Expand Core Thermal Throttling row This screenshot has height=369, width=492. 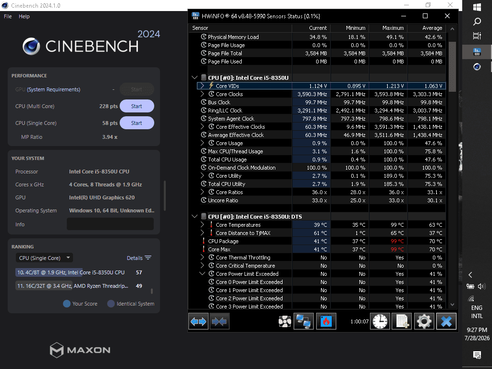click(202, 258)
